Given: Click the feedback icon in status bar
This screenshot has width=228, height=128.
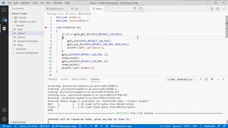Looking at the screenshot, I should [219, 126].
